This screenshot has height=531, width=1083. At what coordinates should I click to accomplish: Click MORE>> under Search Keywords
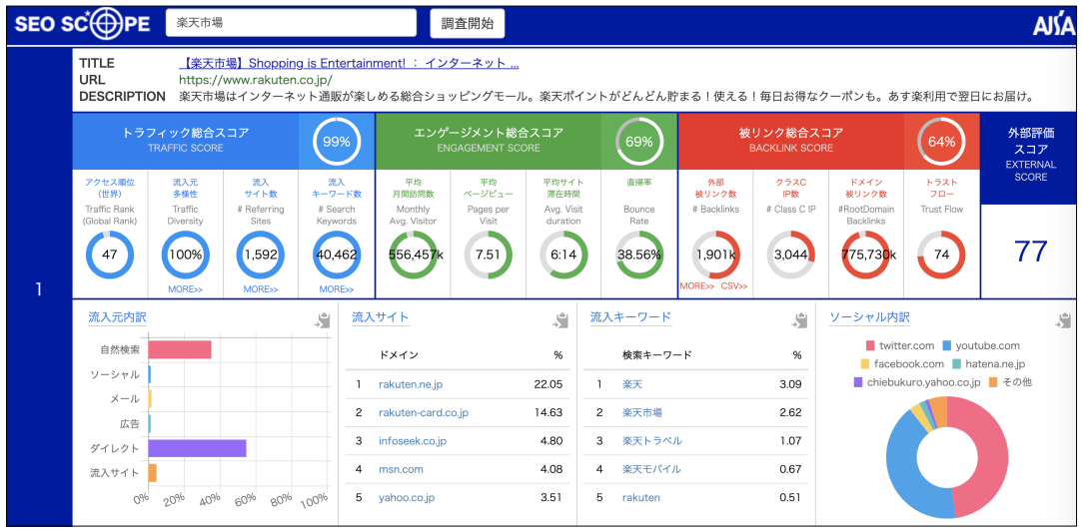tap(337, 289)
